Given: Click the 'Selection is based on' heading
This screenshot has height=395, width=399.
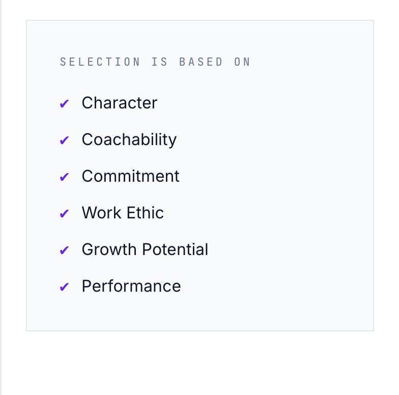Looking at the screenshot, I should (x=155, y=62).
